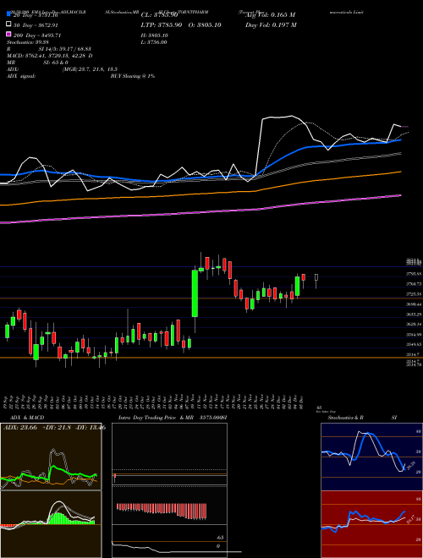Click the 'Intra Day Trading Price & MR' panel title
This screenshot has width=423, height=558.
[156, 418]
